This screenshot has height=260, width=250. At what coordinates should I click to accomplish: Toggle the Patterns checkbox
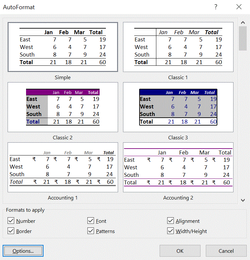[x=91, y=231]
